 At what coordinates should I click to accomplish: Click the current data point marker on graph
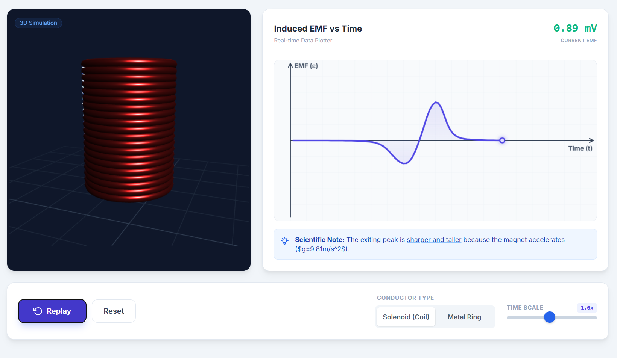point(502,140)
